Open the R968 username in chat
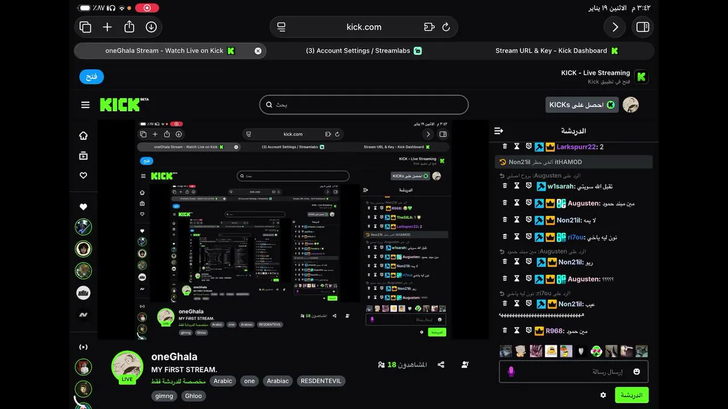 pos(554,331)
